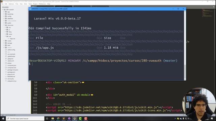Open the Git Bash taskbar icon
Viewport: 216px width, 121px height.
pyautogui.click(x=75, y=119)
